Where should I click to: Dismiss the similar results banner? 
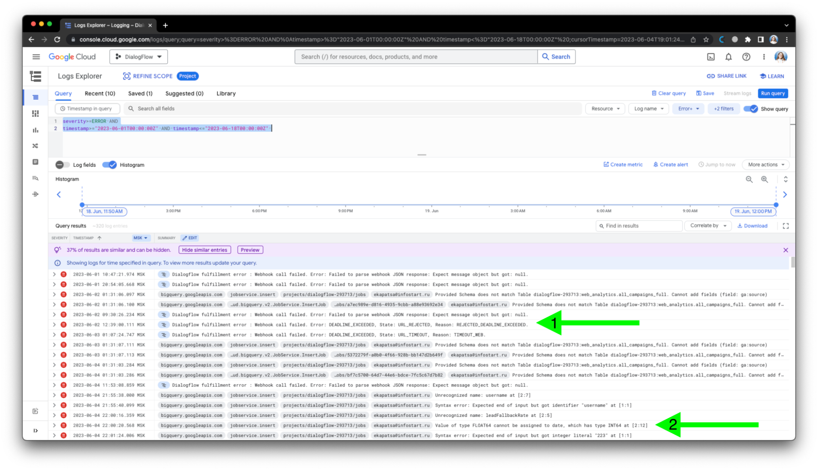[x=785, y=250]
